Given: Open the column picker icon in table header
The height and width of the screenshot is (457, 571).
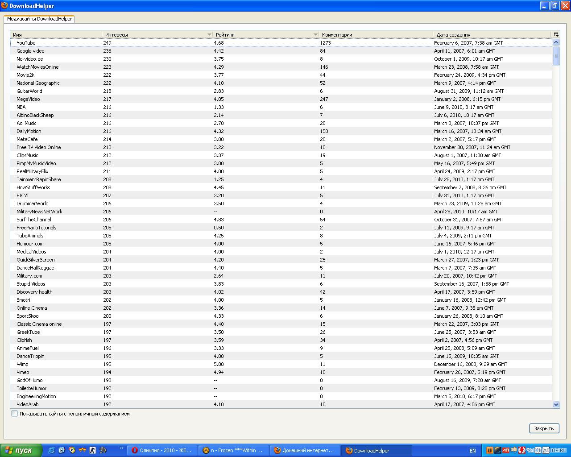Looking at the screenshot, I should 556,34.
